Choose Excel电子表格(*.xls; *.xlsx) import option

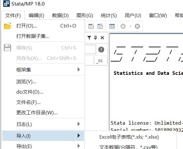(x=131, y=137)
